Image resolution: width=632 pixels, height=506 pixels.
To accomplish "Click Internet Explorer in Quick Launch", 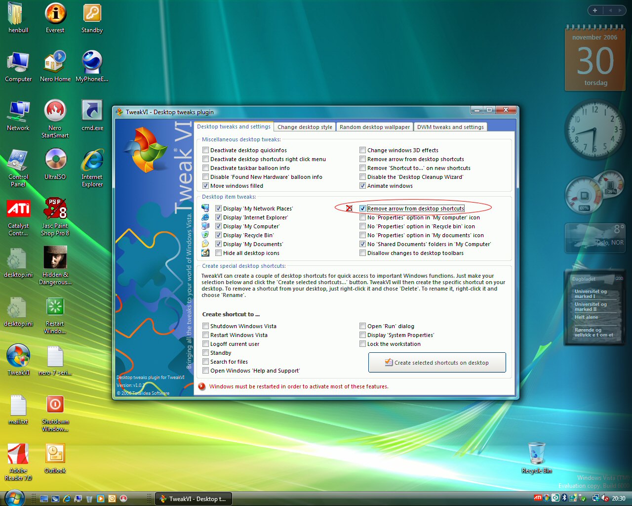I will click(x=67, y=499).
